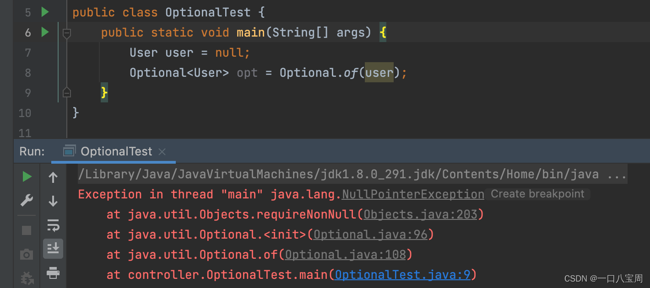Run OptionalTest class from line 5 gutter icon
The image size is (650, 288).
click(x=44, y=12)
